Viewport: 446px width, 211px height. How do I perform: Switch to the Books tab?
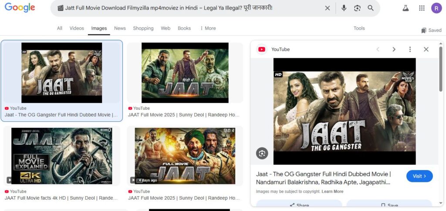184,28
